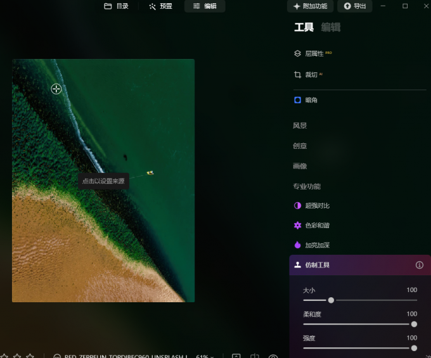This screenshot has height=358, width=431.
Task: Click the 柔和度 softness slider handle
Action: (x=414, y=324)
